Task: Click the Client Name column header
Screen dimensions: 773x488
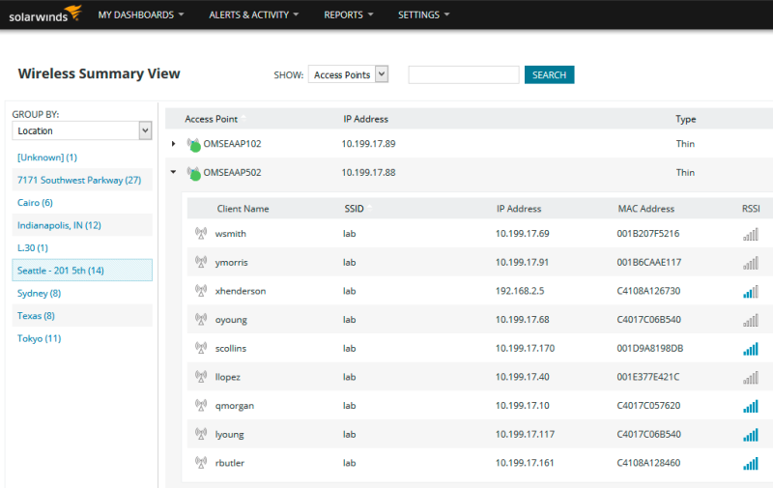Action: point(243,209)
